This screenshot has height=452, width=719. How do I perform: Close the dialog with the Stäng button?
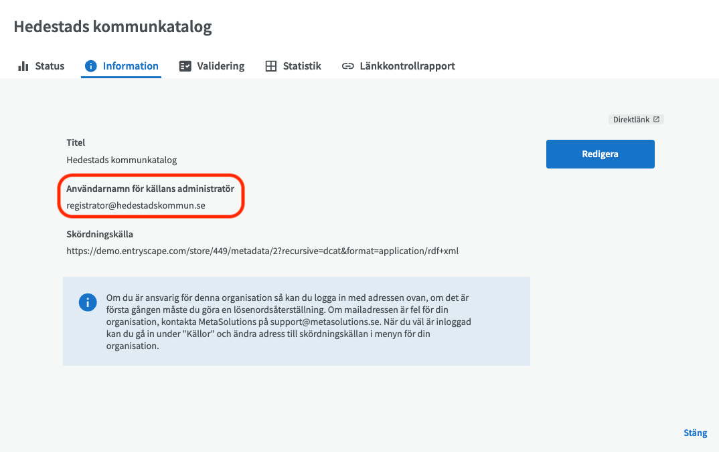[x=695, y=433]
